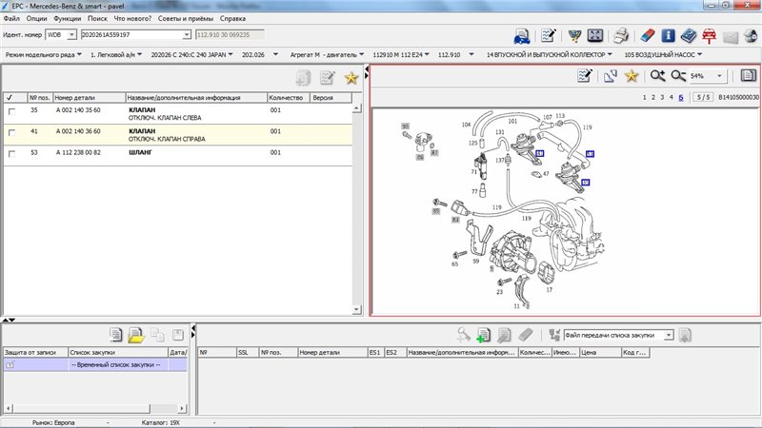Click the red car lift icon
Viewport: 762px width, 428px height.
[x=709, y=36]
